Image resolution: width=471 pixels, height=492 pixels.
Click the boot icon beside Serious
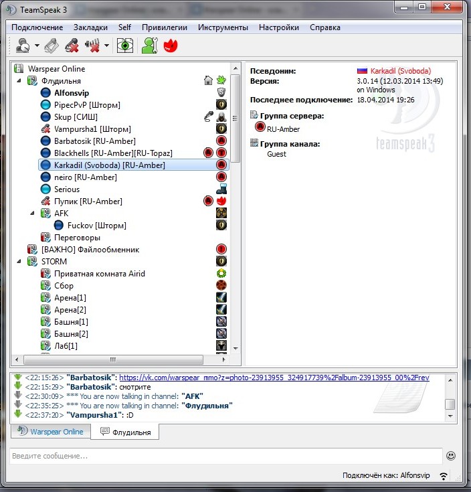click(221, 189)
